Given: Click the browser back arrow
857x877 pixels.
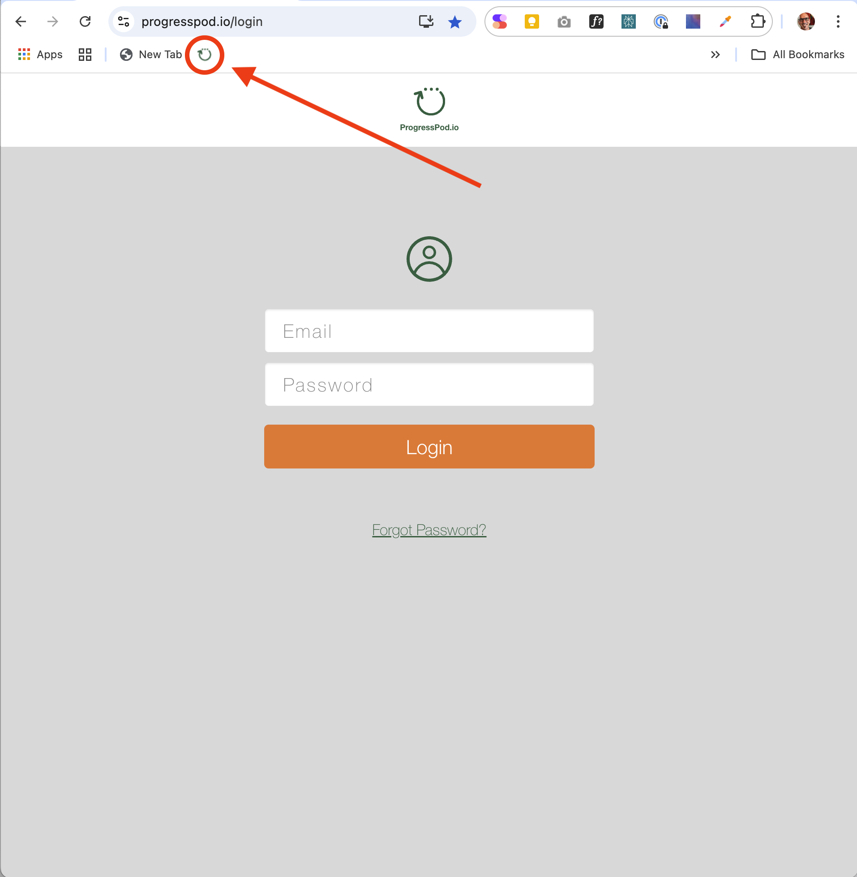Looking at the screenshot, I should (21, 21).
